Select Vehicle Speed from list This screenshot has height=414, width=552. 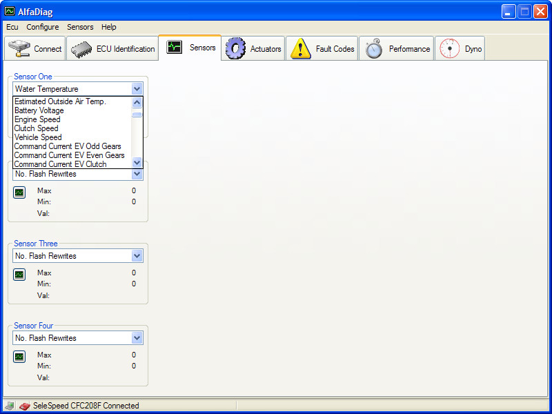click(x=72, y=137)
